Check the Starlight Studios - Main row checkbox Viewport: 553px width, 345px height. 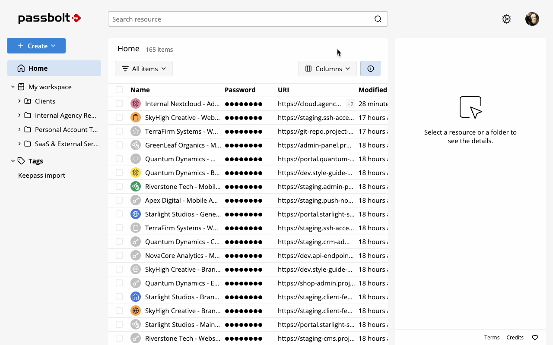point(119,324)
